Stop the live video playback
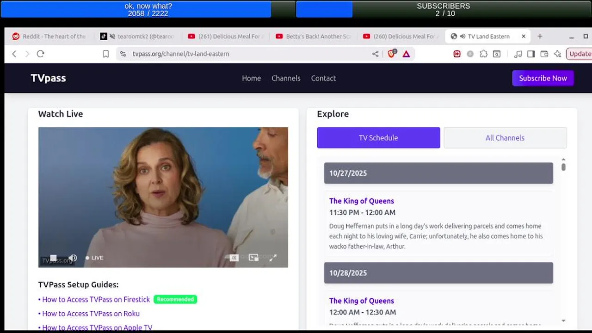 (53, 258)
